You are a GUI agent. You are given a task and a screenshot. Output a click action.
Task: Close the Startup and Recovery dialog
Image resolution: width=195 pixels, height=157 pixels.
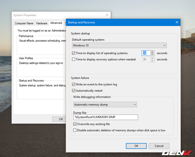point(176,22)
